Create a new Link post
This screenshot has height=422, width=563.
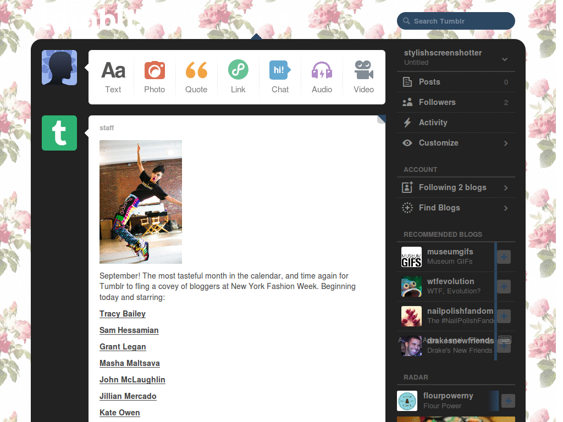pos(238,77)
